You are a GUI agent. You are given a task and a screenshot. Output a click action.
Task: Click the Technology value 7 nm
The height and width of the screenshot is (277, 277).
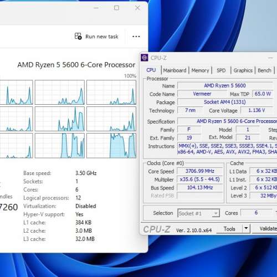(x=190, y=110)
